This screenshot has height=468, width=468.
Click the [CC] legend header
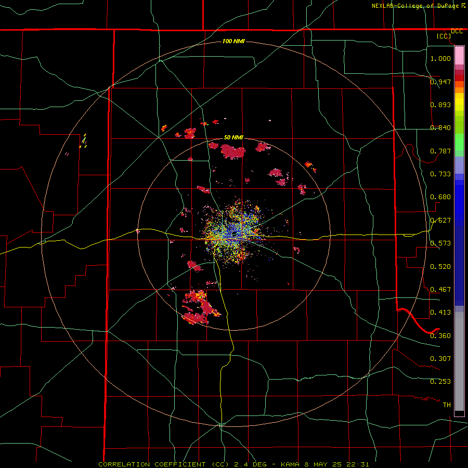pos(444,36)
